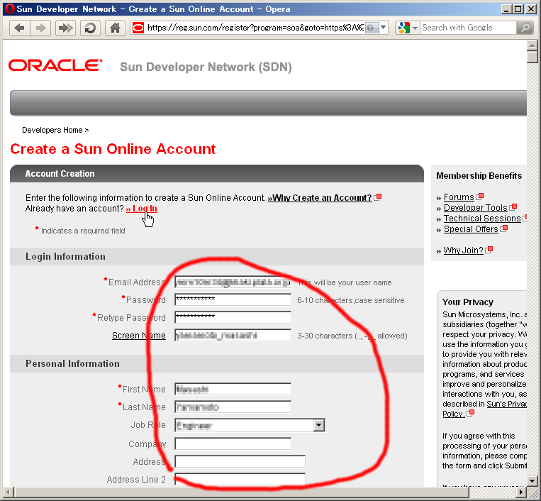Click the horizontal scrollbar right arrow
This screenshot has height=501, width=541.
click(x=521, y=492)
